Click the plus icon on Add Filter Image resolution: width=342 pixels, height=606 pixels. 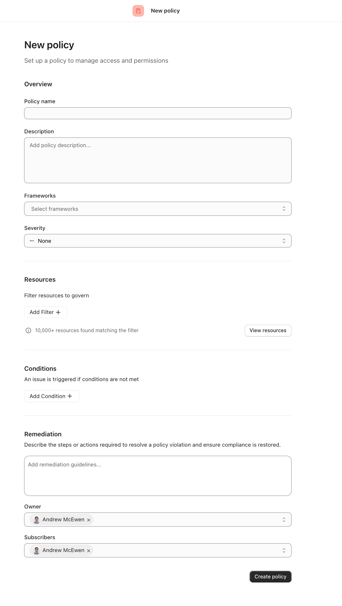point(58,312)
